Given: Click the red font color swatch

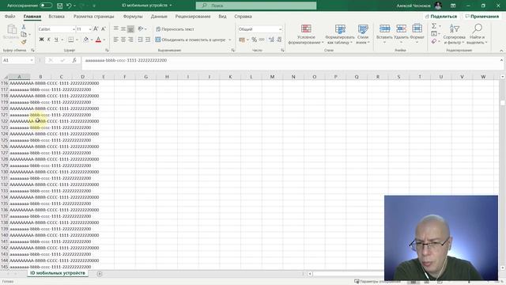Looking at the screenshot, I should [98, 40].
